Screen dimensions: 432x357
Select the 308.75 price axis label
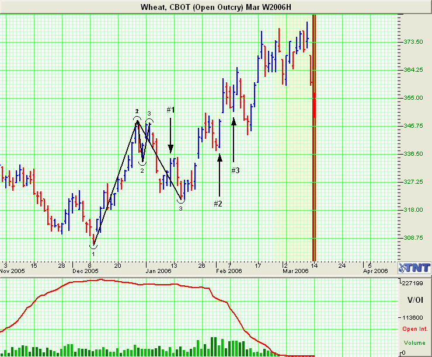pos(413,238)
